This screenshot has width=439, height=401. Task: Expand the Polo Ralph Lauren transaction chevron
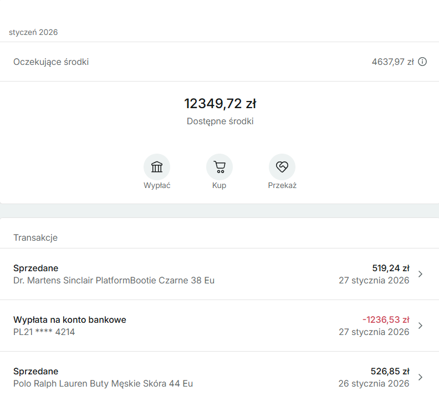tap(420, 377)
